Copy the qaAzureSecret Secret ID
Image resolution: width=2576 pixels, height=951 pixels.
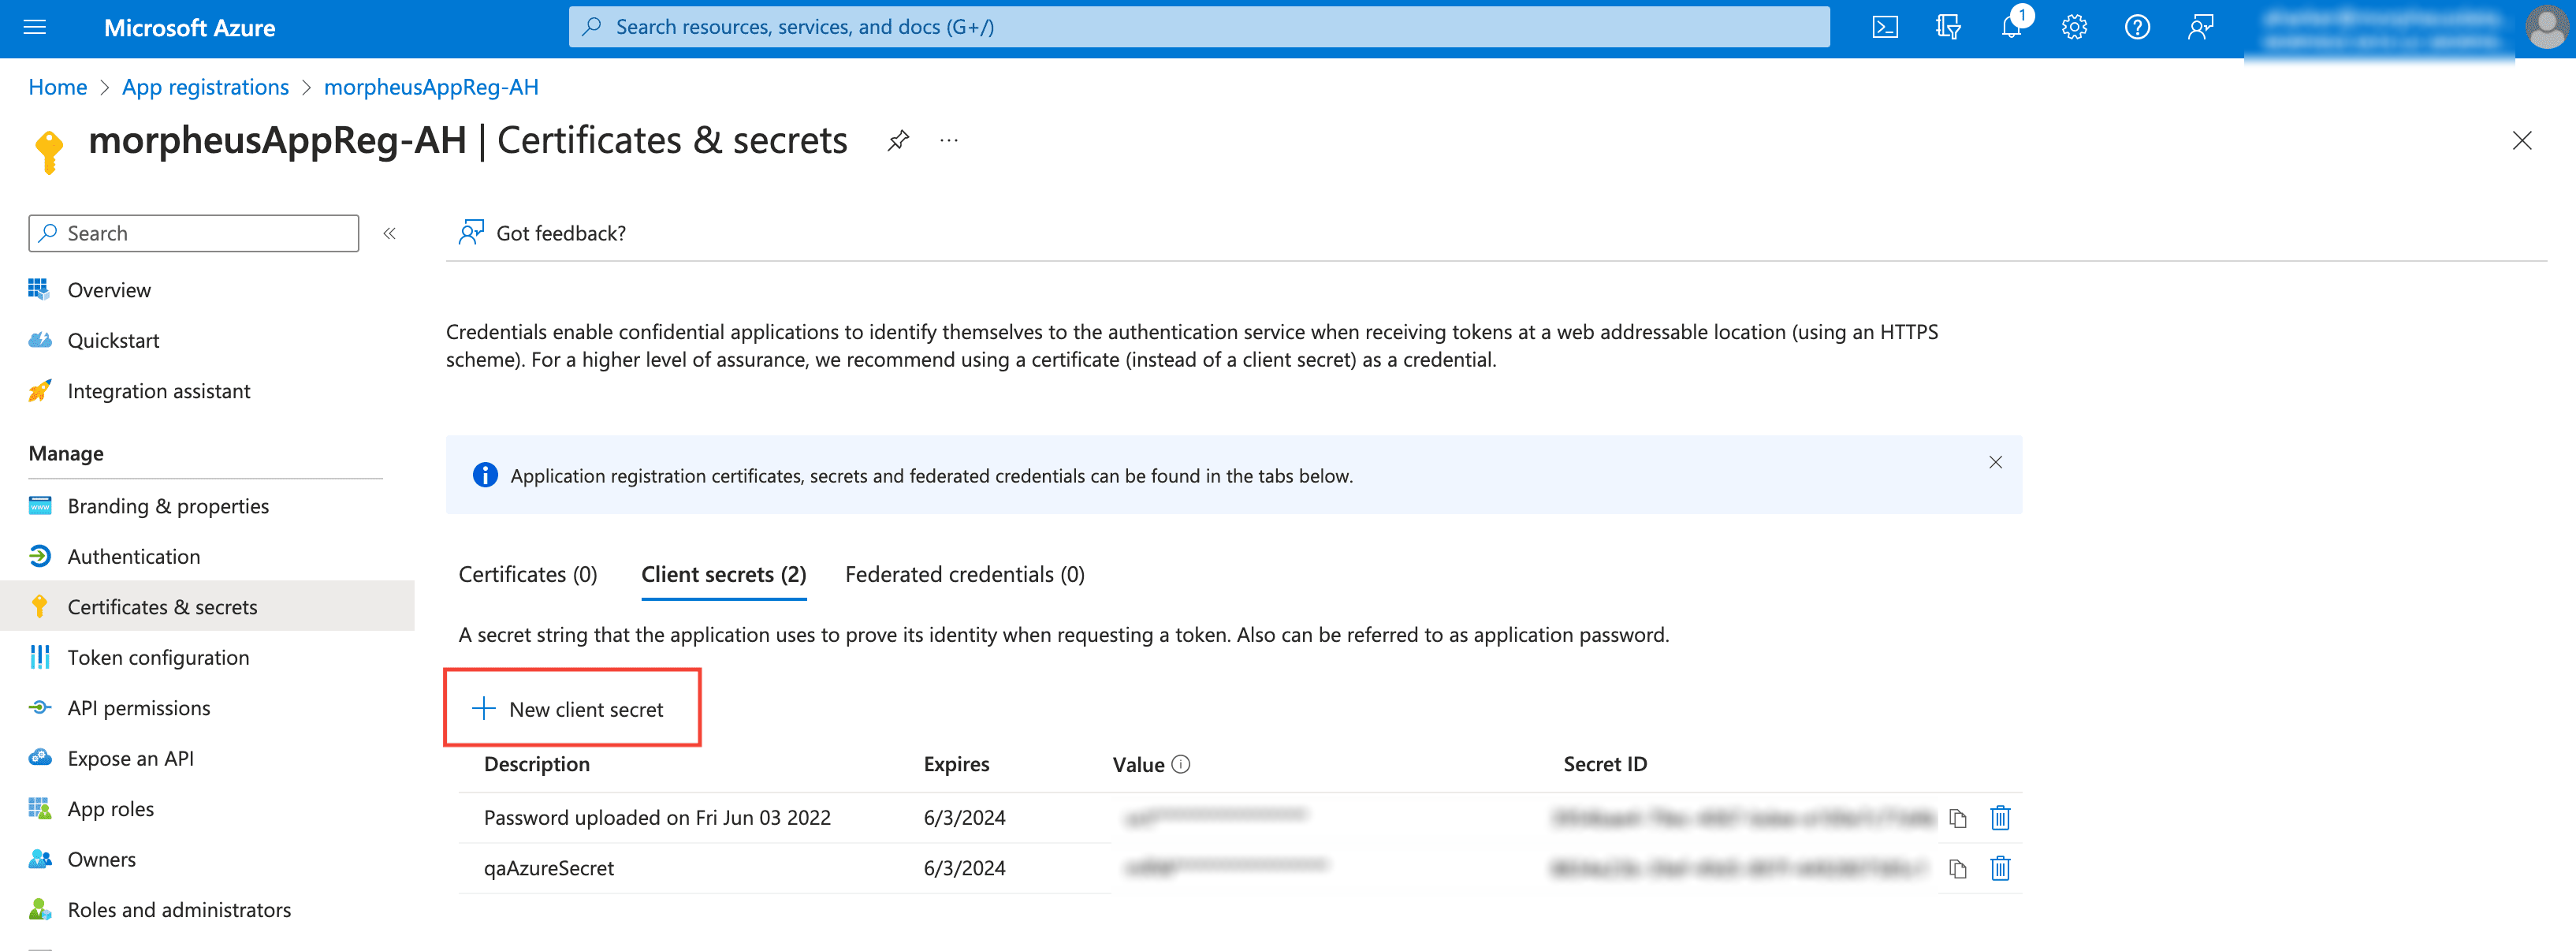(x=1957, y=869)
